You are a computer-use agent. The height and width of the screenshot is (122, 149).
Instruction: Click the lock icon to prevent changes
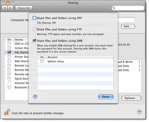(7, 112)
